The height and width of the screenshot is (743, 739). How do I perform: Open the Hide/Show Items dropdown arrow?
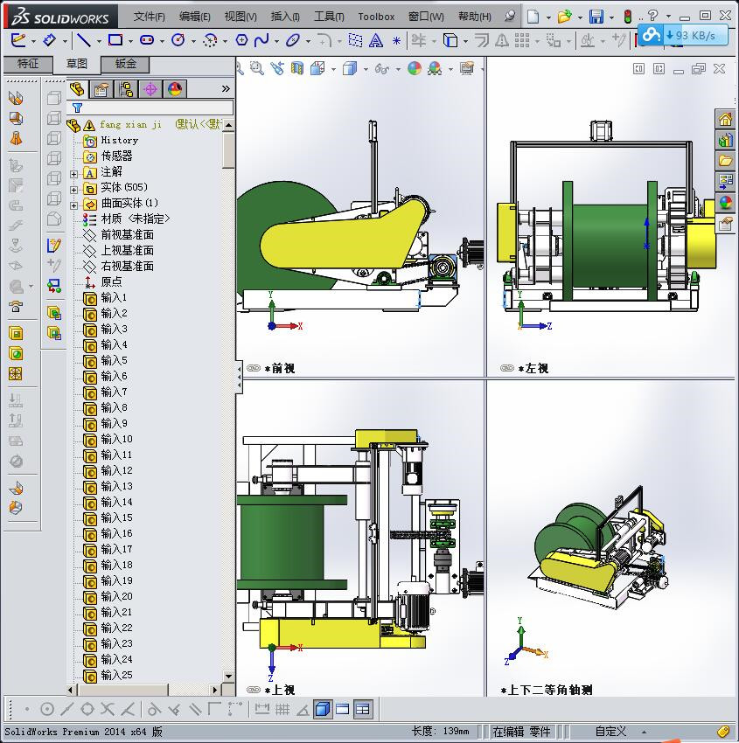pos(398,70)
